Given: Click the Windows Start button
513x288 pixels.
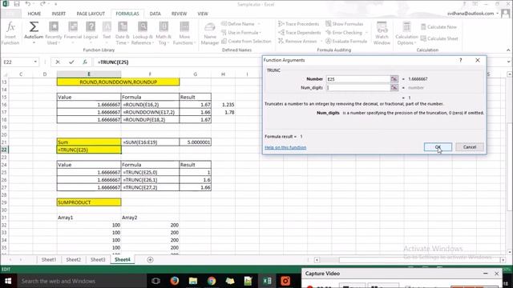Looking at the screenshot, I should click(8, 281).
